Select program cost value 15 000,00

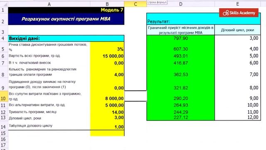(x=107, y=56)
